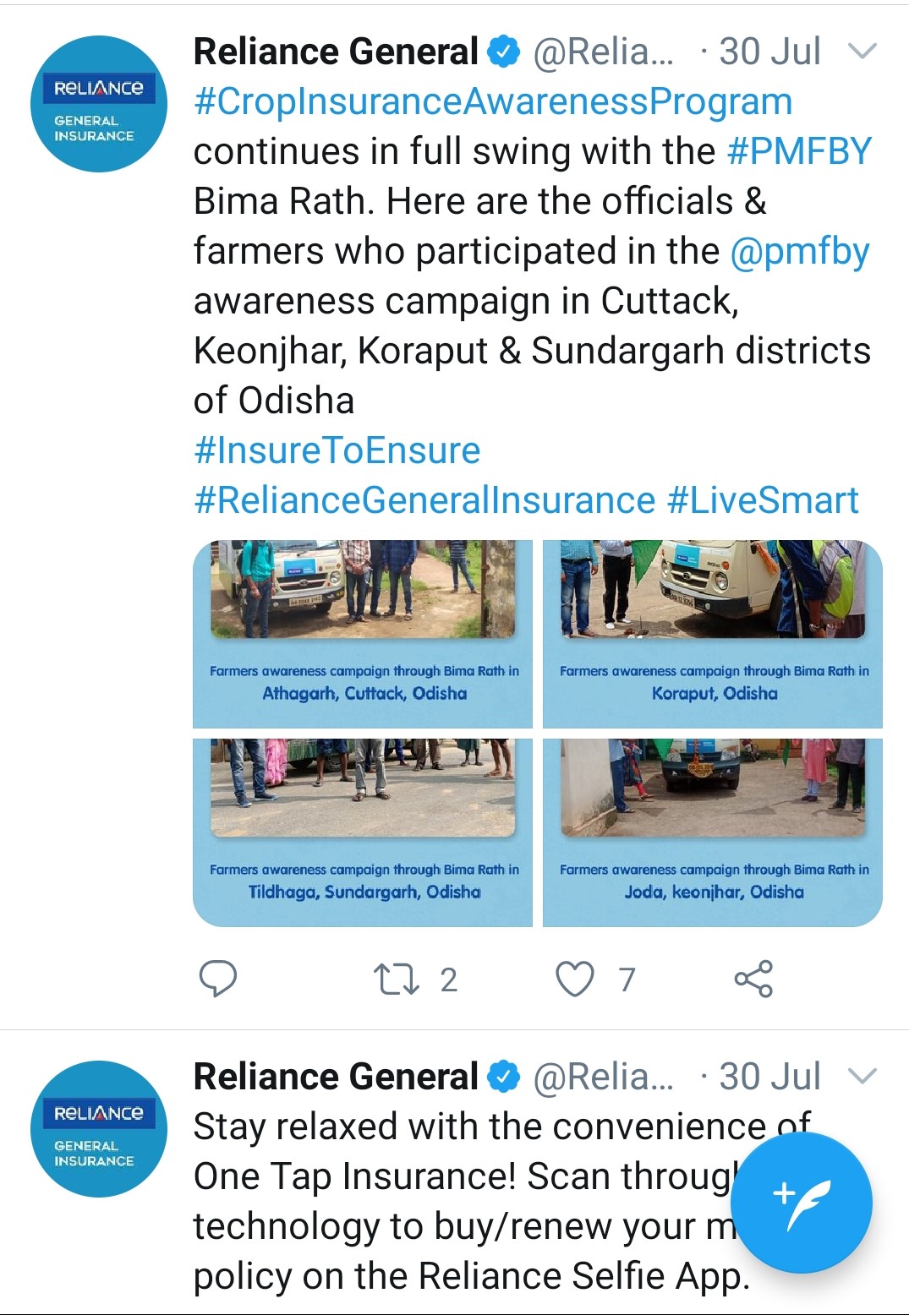View the Koraput, Odisha campaign photo
Image resolution: width=909 pixels, height=1315 pixels.
712,634
